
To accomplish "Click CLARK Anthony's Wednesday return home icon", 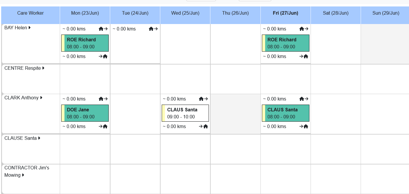I will [206, 126].
